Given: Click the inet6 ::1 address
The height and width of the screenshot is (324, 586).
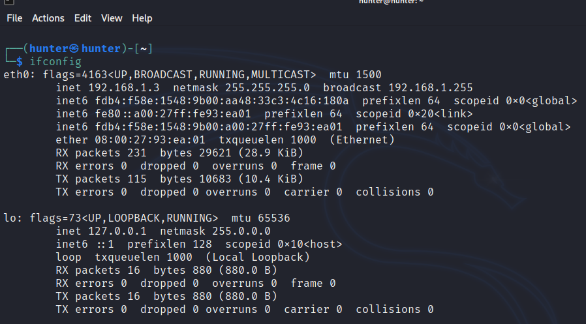Looking at the screenshot, I should [104, 244].
